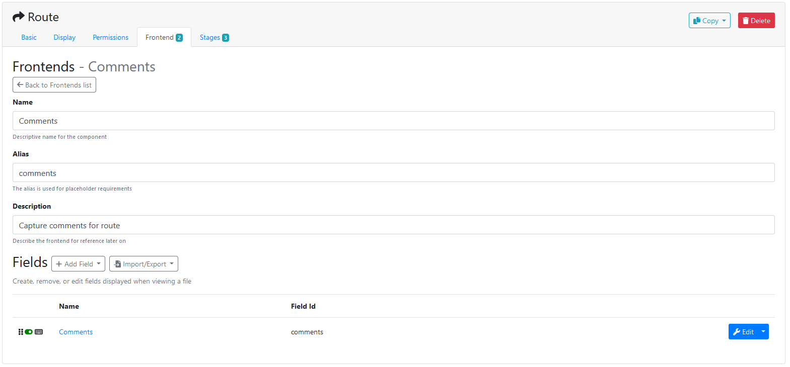This screenshot has width=790, height=367.
Task: Click the trash icon on Delete button
Action: (x=746, y=21)
